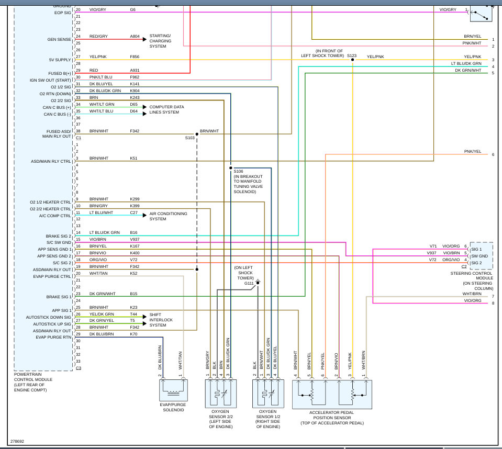Click the G111 ground symbol

(258, 282)
